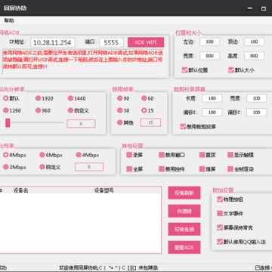Enable the 全屏 checkbox

pos(129,169)
